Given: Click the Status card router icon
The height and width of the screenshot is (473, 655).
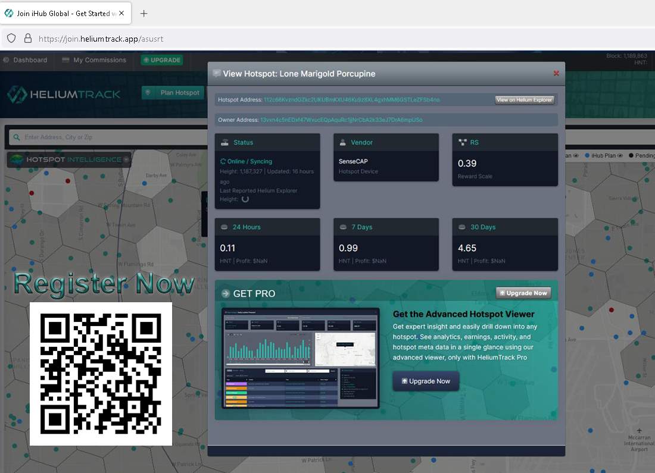Looking at the screenshot, I should coord(224,142).
